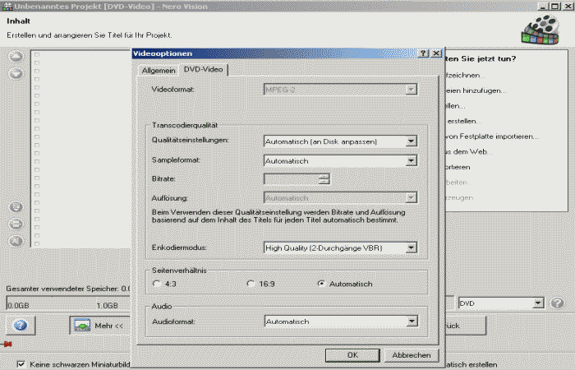
Task: Select the DVD-Video tab
Action: point(204,70)
